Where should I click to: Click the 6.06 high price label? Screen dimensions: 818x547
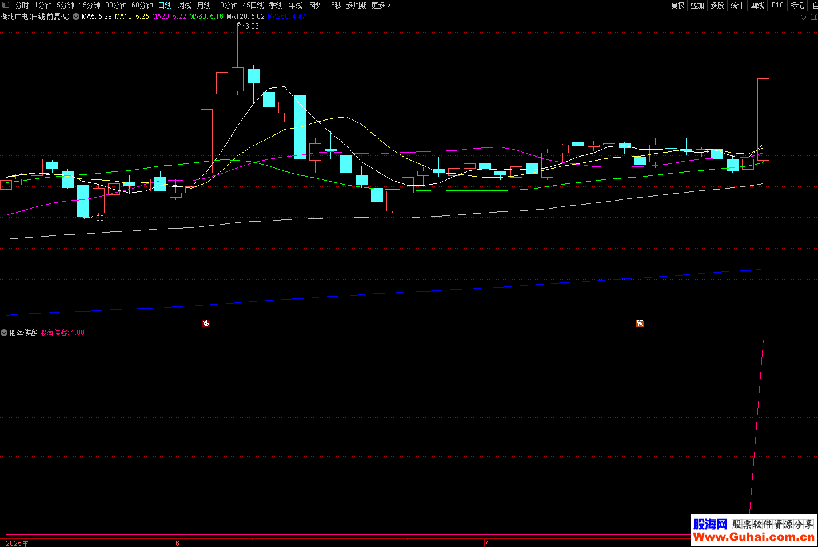[x=252, y=26]
